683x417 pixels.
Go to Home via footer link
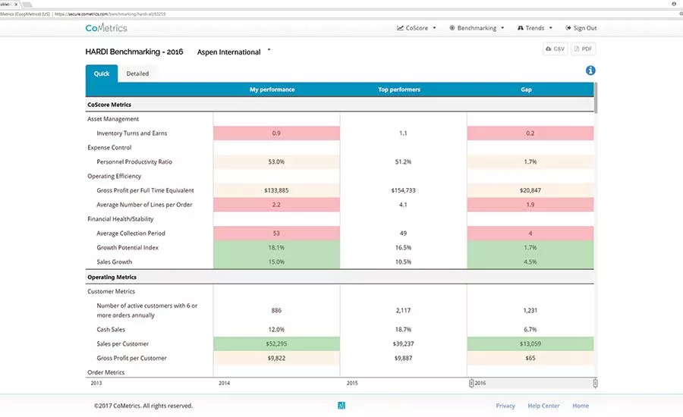[x=581, y=406]
